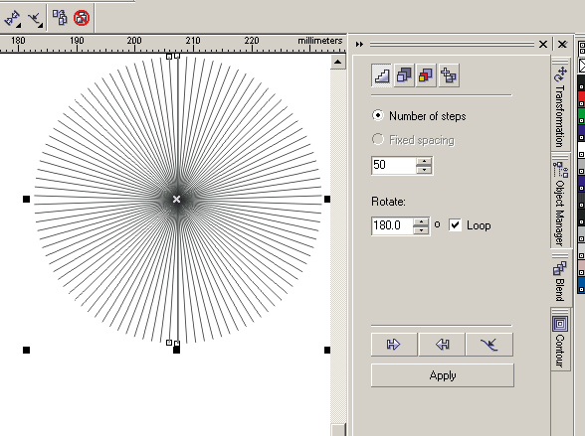585x436 pixels.
Task: Select the Blend Steps icon in docker
Action: pos(382,75)
